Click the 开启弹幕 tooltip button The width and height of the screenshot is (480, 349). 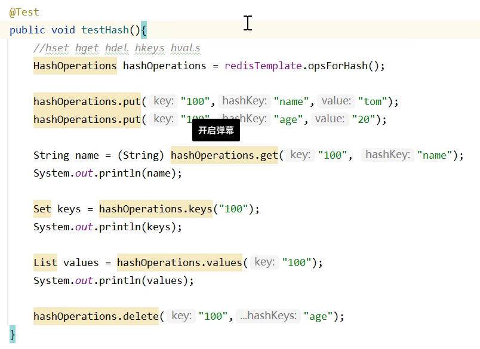(x=216, y=130)
